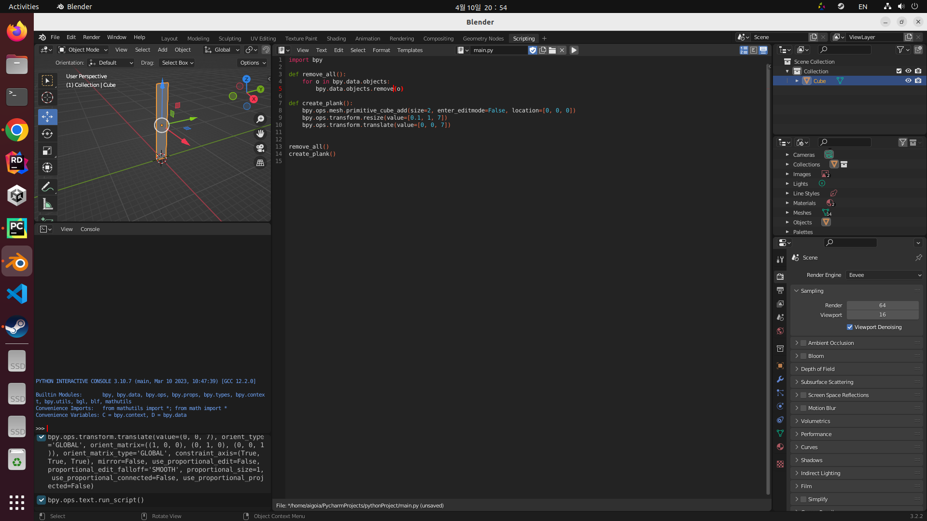Viewport: 927px width, 521px height.
Task: Switch perspective/orthographic grid icon in viewport
Action: click(x=260, y=163)
